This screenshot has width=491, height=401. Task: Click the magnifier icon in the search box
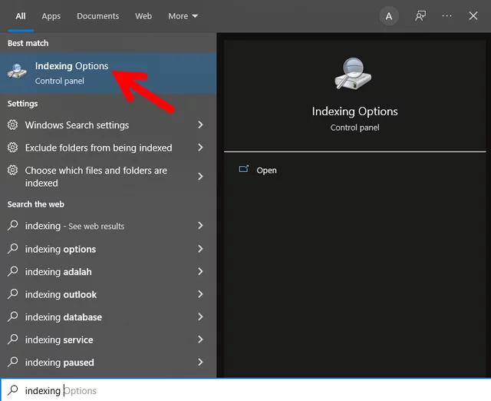[x=13, y=389]
